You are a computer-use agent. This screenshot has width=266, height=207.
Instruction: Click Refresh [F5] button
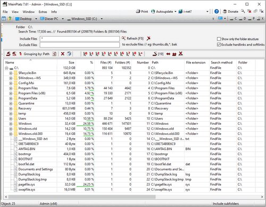[132, 38]
